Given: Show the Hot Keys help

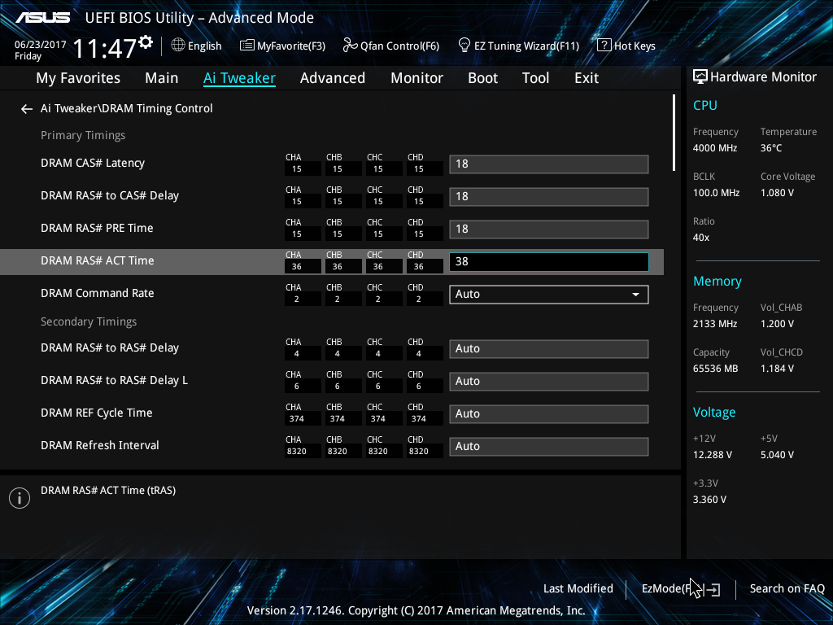Looking at the screenshot, I should click(626, 46).
